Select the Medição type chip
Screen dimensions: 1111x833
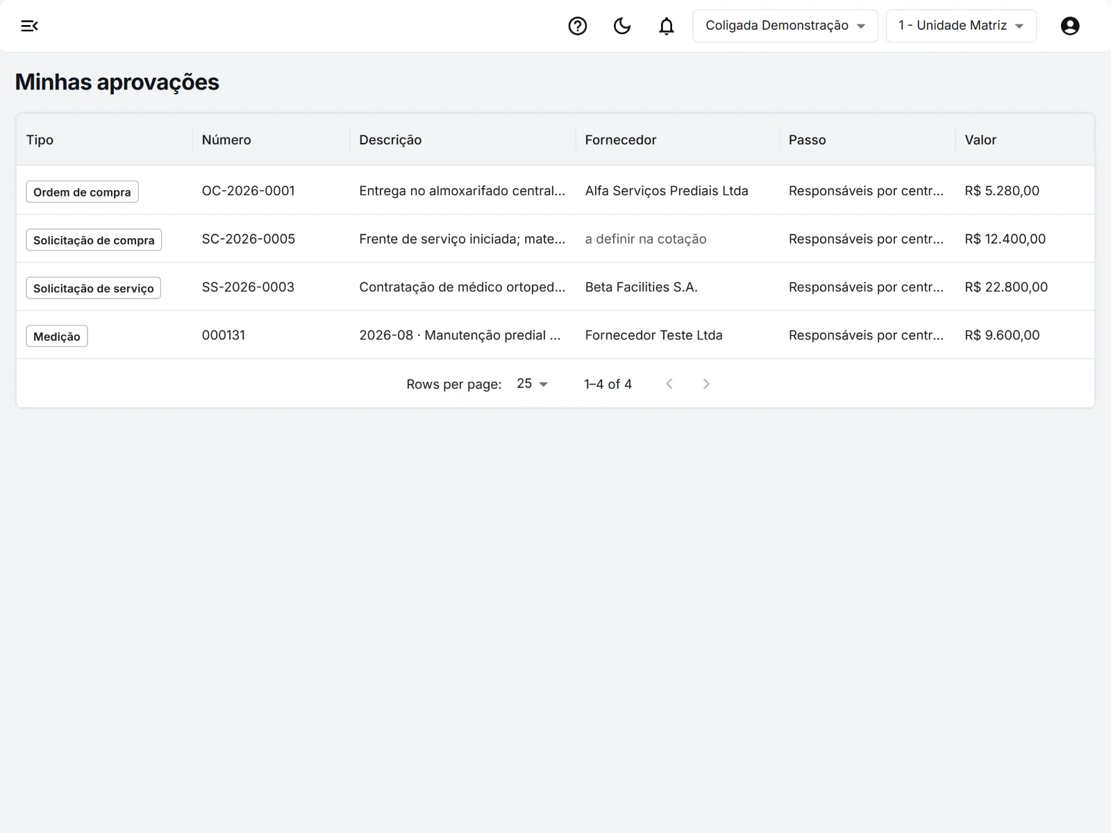[x=57, y=336]
